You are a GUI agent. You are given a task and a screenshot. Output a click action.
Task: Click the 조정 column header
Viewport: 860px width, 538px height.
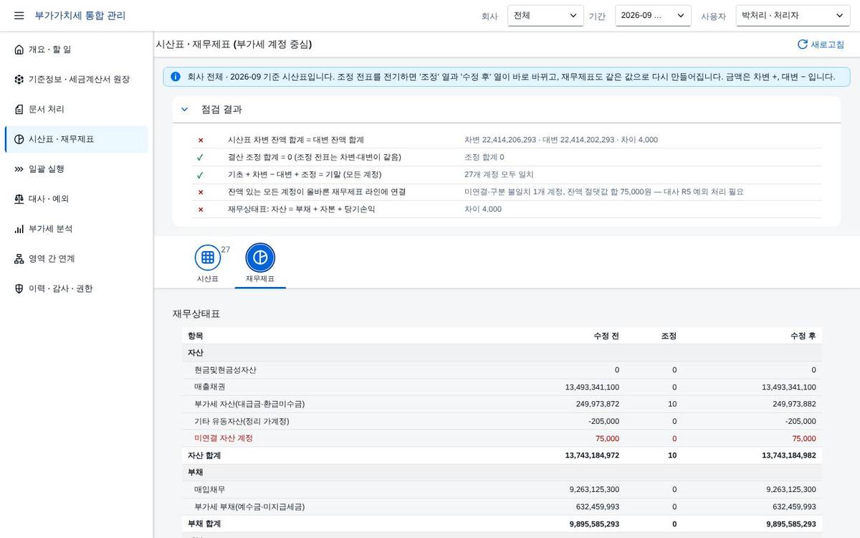(668, 336)
